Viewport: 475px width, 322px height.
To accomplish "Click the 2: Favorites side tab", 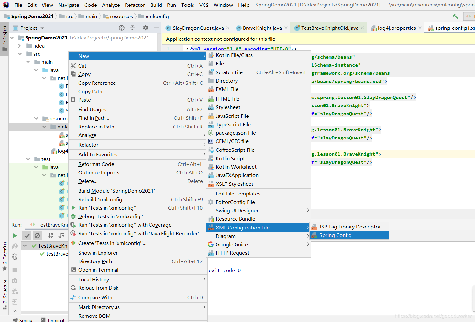I will point(5,256).
